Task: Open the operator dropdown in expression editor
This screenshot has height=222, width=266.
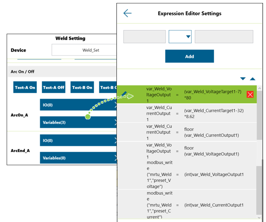Action: pos(180,37)
